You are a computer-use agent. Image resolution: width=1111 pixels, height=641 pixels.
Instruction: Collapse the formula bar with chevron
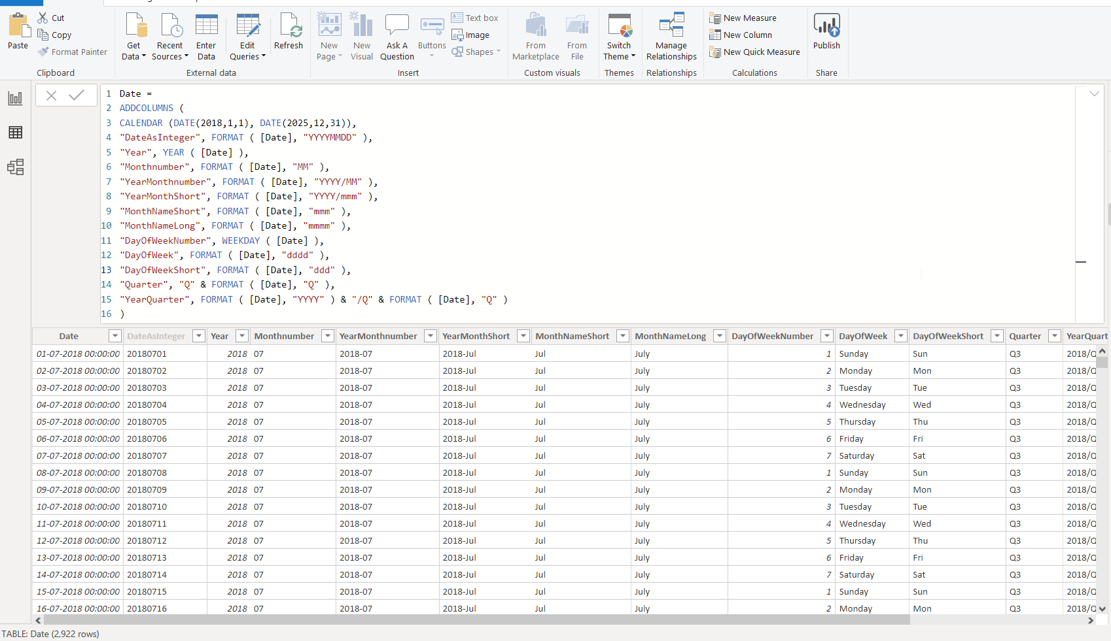click(1094, 94)
